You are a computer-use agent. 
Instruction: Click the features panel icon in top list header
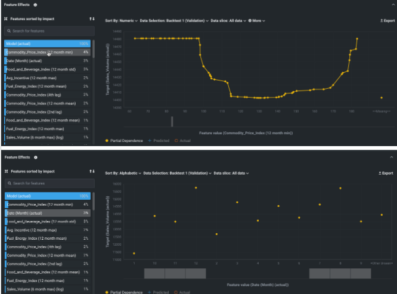pyautogui.click(x=7, y=20)
